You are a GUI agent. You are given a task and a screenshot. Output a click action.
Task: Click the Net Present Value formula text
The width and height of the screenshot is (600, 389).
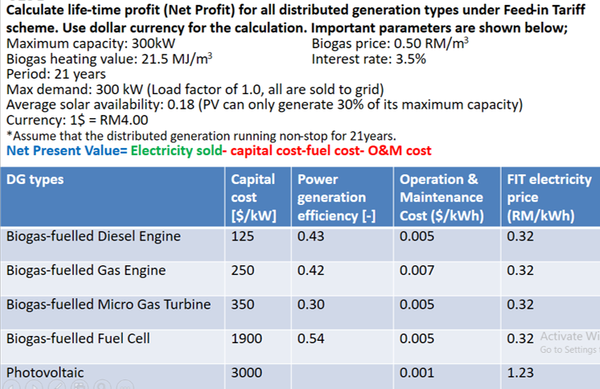point(219,151)
